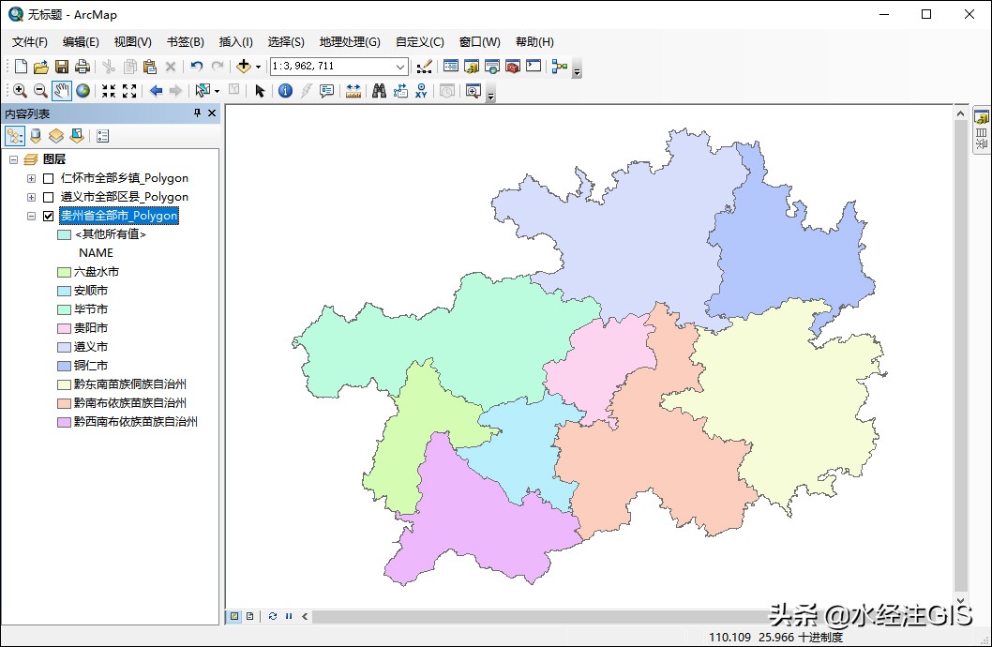Activate the Identify info tool
The image size is (992, 647).
[x=285, y=91]
